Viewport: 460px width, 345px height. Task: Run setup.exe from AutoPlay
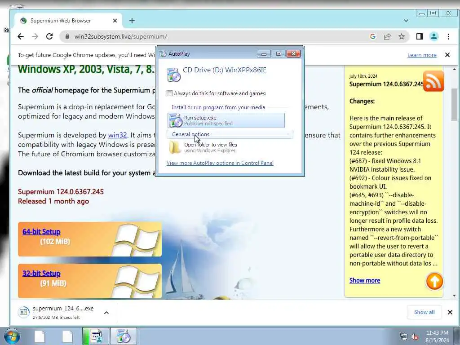pos(226,120)
